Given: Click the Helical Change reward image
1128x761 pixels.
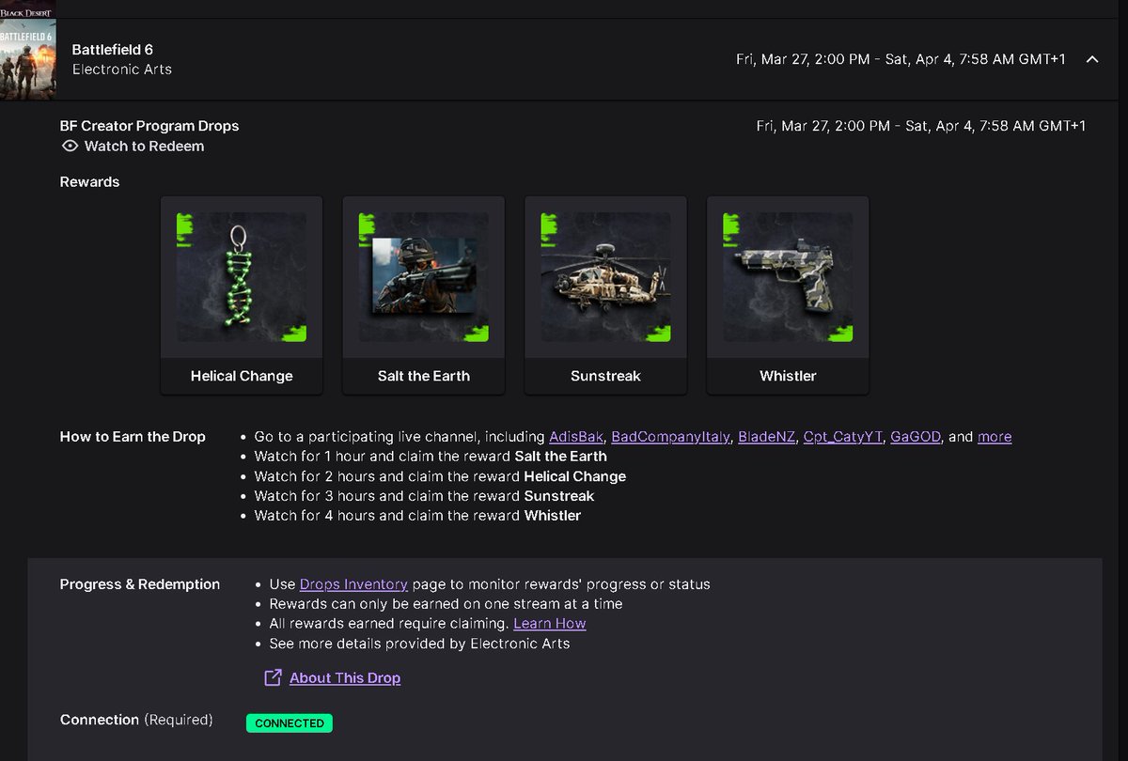Looking at the screenshot, I should tap(242, 277).
